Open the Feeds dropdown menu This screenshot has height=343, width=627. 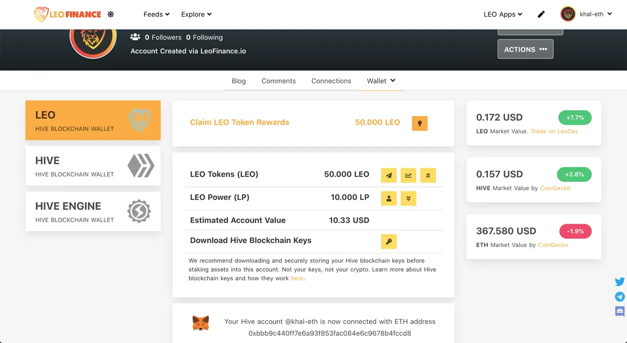click(x=157, y=14)
